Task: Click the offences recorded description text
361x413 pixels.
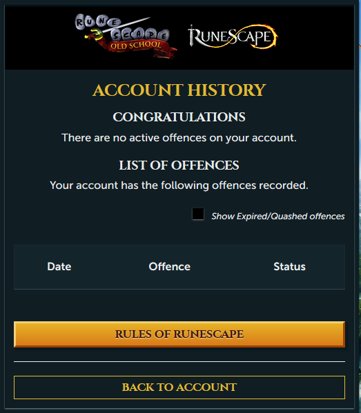Action: 179,185
